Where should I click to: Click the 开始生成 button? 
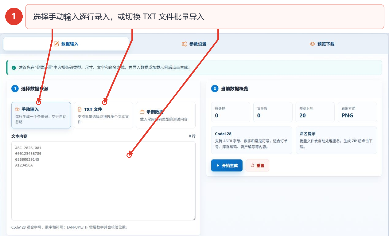point(227,165)
